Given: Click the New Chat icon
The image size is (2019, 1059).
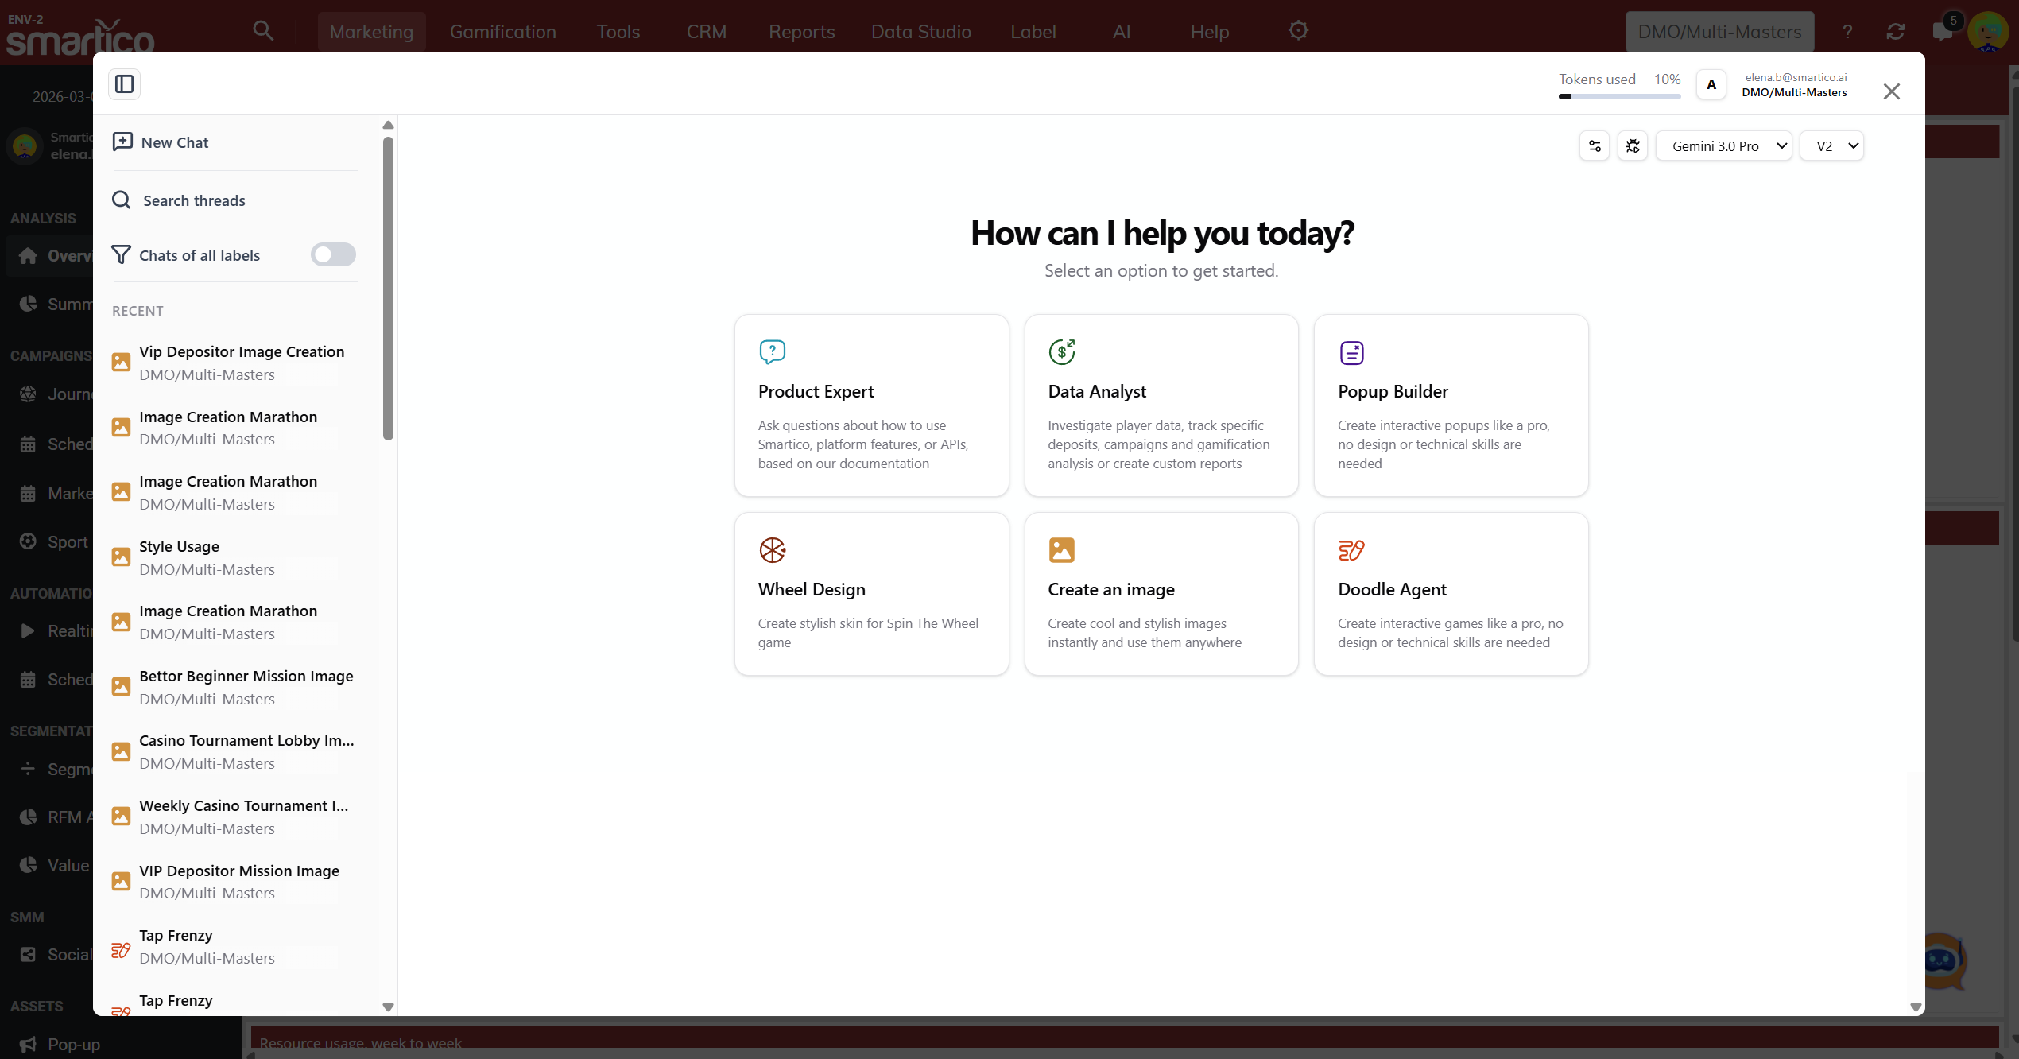Looking at the screenshot, I should coord(122,142).
